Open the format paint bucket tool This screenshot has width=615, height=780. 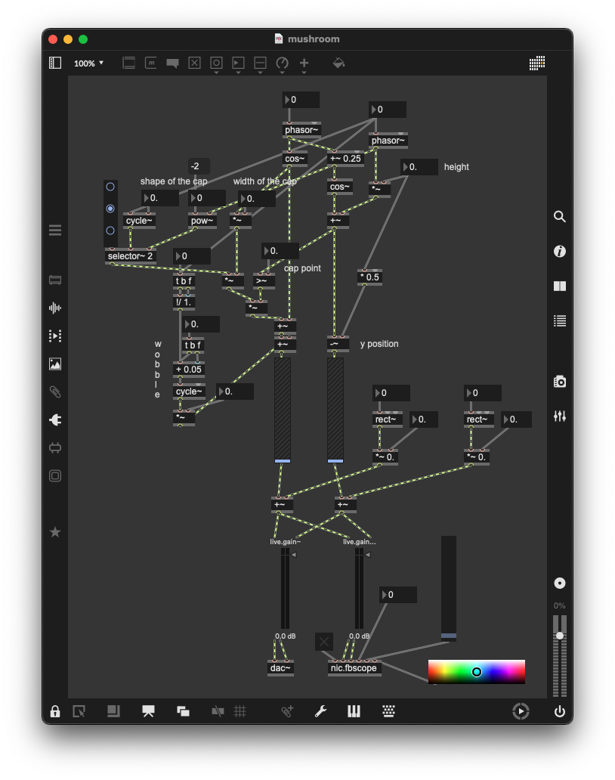tap(338, 63)
